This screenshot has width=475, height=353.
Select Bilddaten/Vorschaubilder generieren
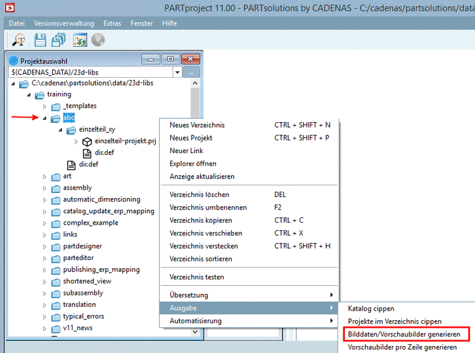pyautogui.click(x=407, y=334)
